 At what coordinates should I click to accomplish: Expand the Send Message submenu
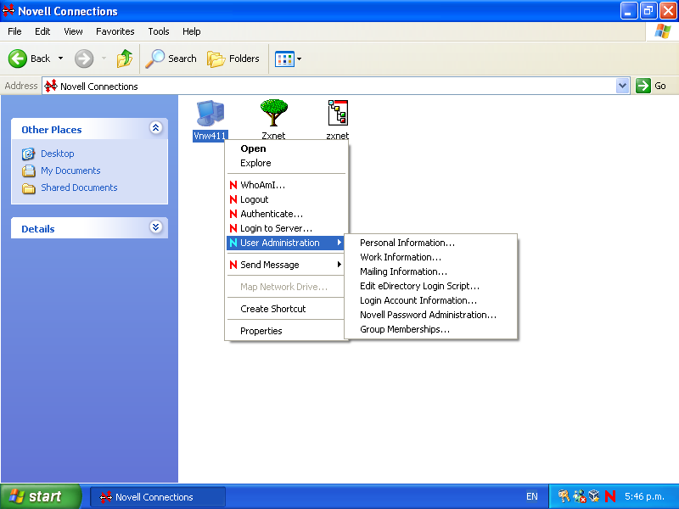285,265
